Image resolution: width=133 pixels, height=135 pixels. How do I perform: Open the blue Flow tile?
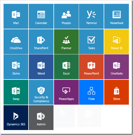coord(91,92)
